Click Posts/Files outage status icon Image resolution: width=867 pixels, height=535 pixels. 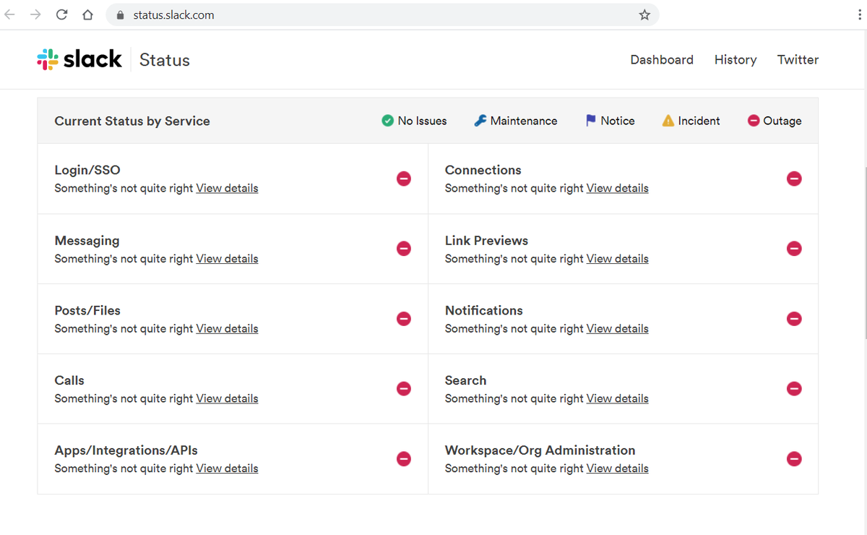(x=404, y=319)
